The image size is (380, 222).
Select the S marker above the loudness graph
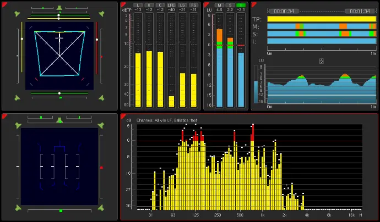(321, 61)
